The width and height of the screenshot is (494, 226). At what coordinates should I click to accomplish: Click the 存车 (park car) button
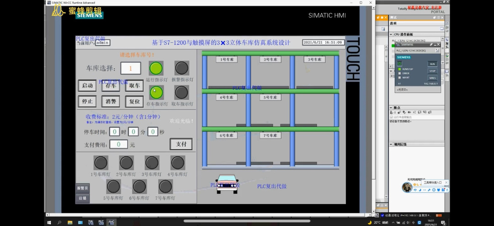click(111, 86)
